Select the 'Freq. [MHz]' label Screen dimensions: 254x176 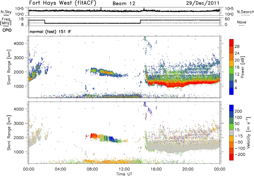point(6,22)
